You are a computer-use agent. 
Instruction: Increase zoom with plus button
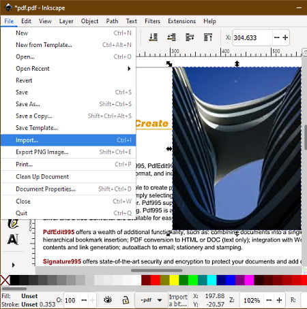[279, 300]
